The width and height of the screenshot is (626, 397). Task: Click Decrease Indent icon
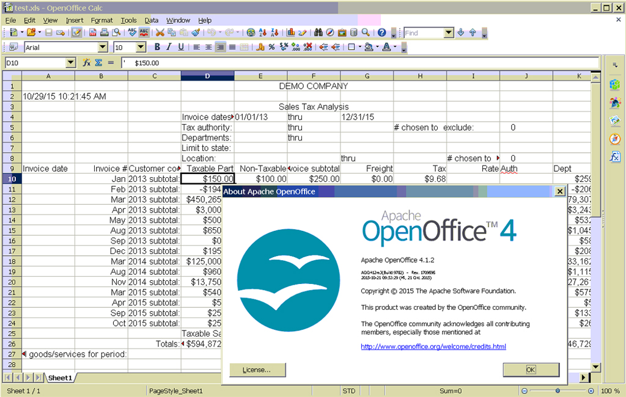click(324, 47)
